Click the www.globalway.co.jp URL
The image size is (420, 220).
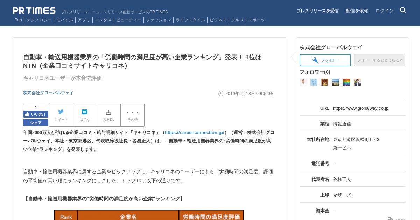360,108
